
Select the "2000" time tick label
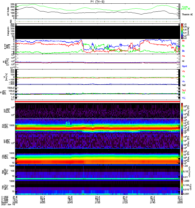15,203
